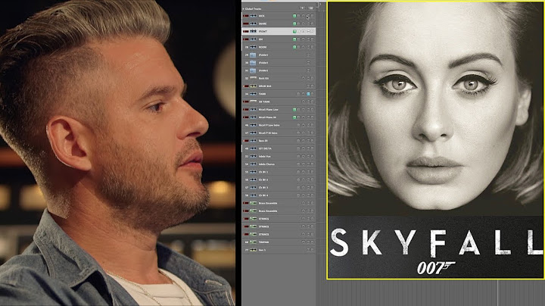The image size is (545, 306).
Task: Toggle the round input button on GIT DELTA
Action: click(x=304, y=148)
